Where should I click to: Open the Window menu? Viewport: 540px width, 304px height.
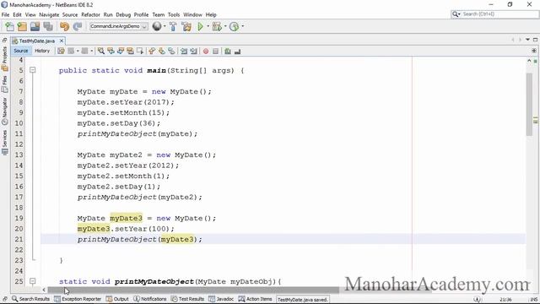(x=192, y=15)
